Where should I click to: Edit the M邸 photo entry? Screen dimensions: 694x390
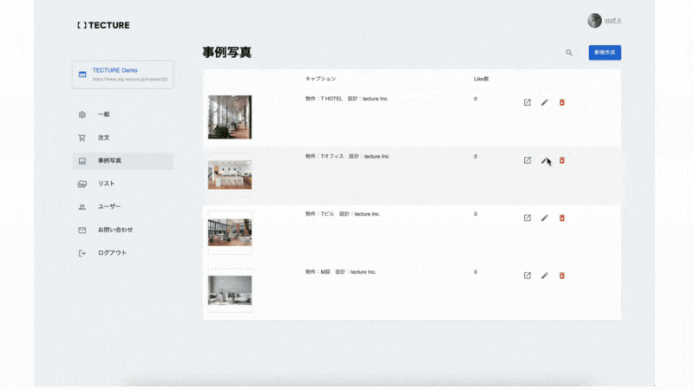(545, 276)
